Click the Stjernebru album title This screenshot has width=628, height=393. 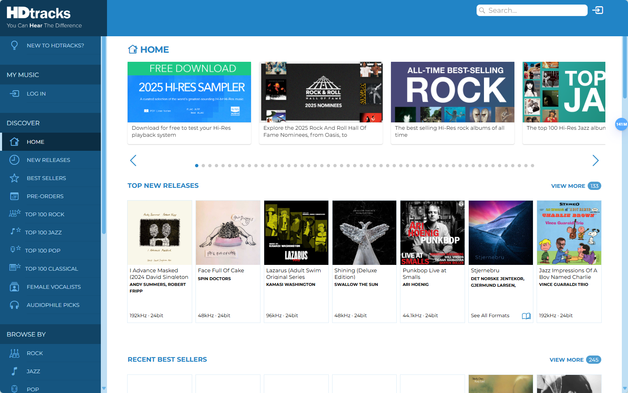coord(485,270)
